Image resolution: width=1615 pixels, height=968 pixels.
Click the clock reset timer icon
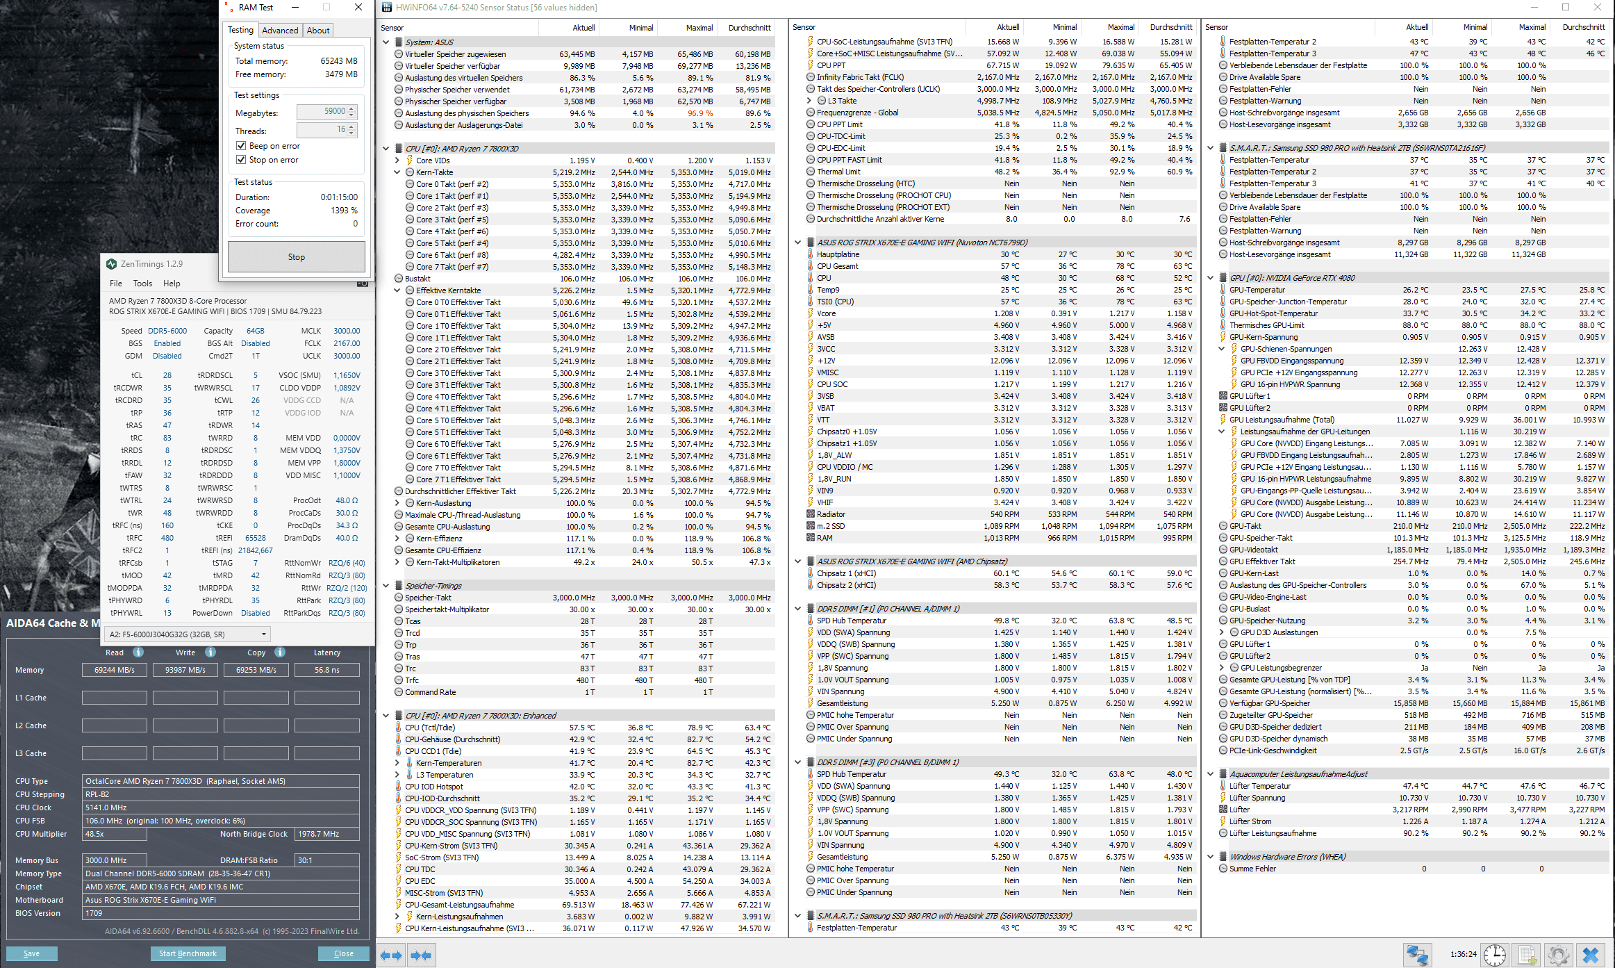click(1494, 955)
